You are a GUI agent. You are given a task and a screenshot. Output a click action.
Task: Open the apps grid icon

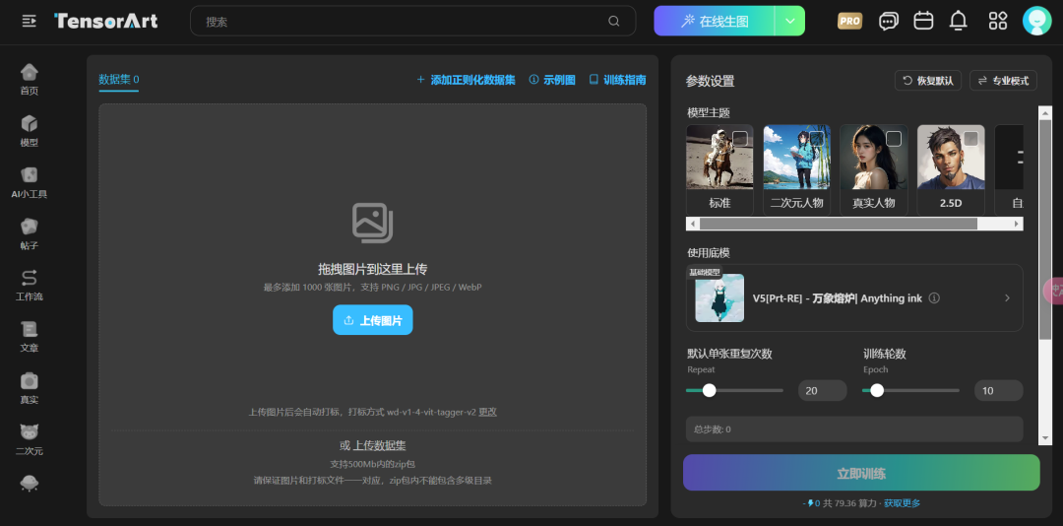(998, 21)
